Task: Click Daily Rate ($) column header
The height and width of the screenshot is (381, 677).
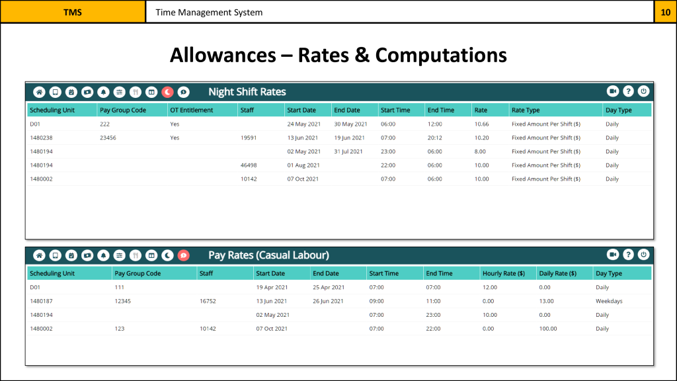Action: pyautogui.click(x=557, y=273)
